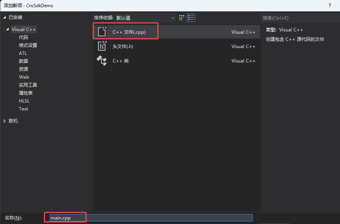Open the ATL category
The image size is (340, 224).
[x=23, y=53]
